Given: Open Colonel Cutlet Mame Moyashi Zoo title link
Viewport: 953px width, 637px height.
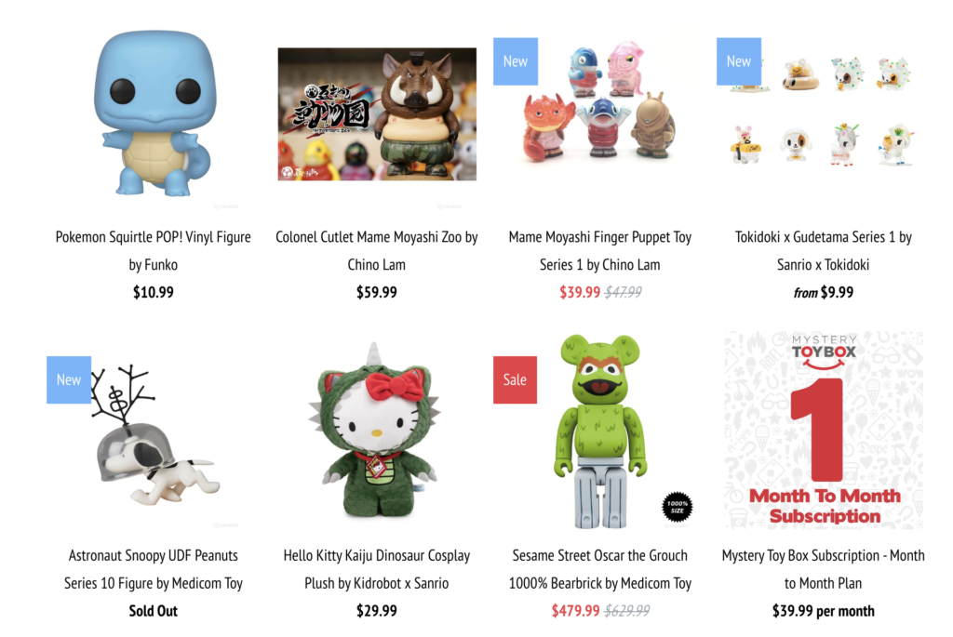Looking at the screenshot, I should [376, 251].
